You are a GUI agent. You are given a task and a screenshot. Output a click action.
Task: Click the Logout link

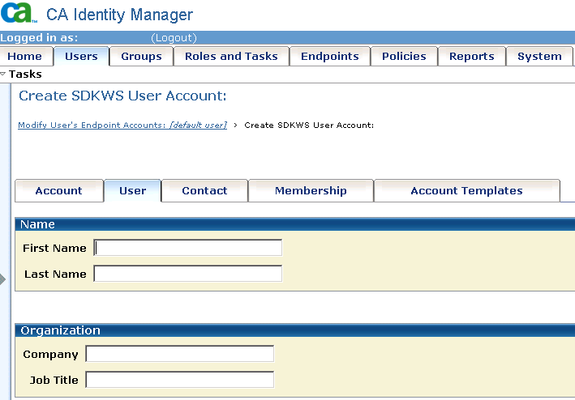(x=174, y=38)
